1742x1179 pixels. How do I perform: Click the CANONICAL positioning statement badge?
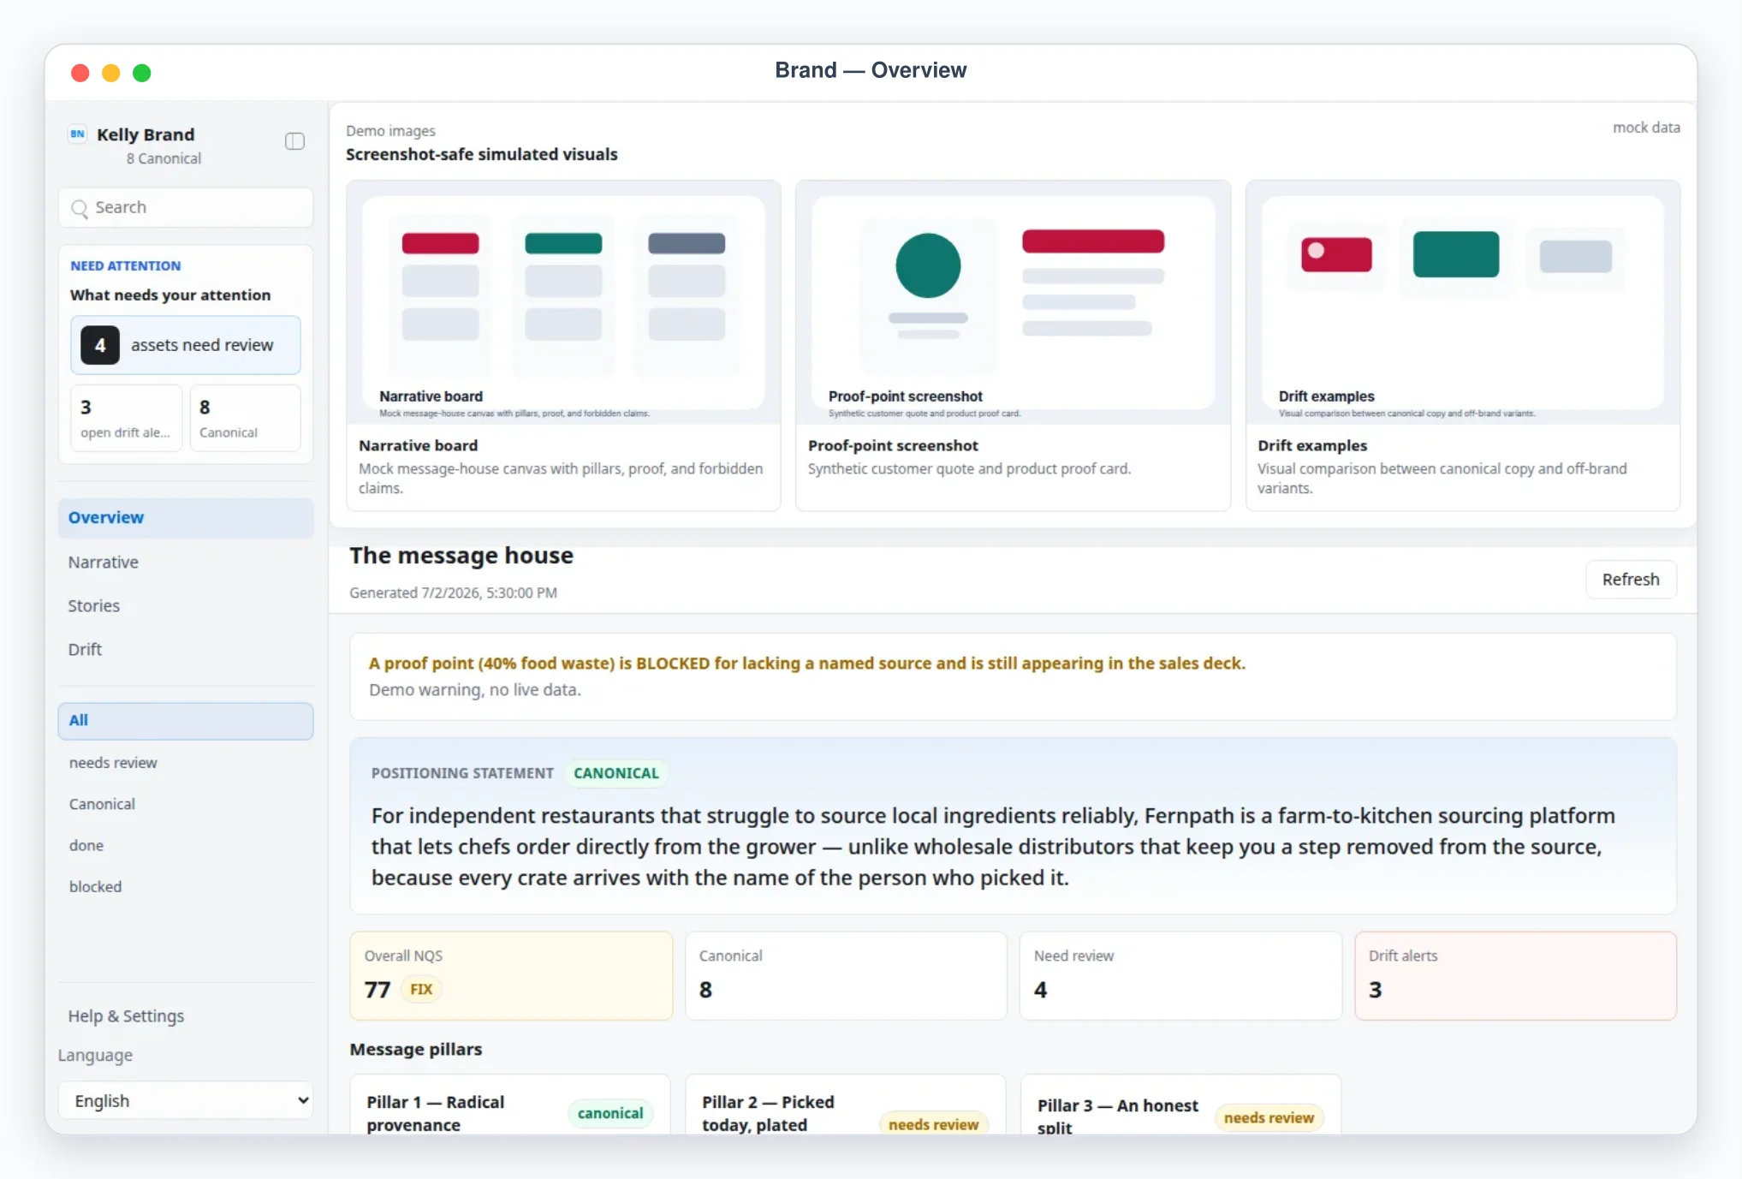(616, 773)
